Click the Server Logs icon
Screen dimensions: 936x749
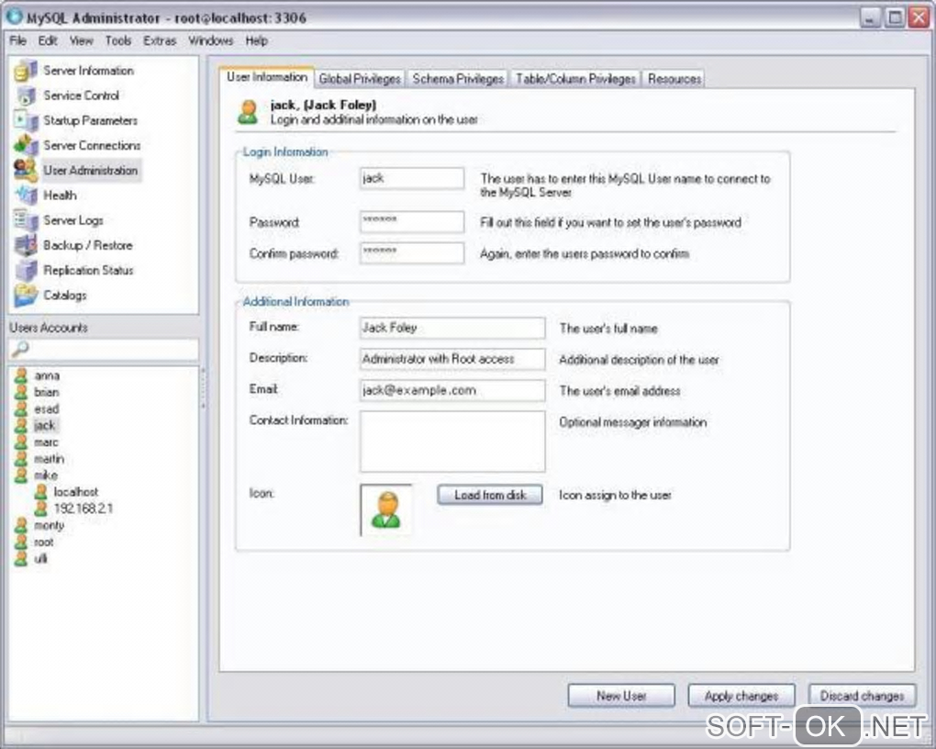coord(25,220)
